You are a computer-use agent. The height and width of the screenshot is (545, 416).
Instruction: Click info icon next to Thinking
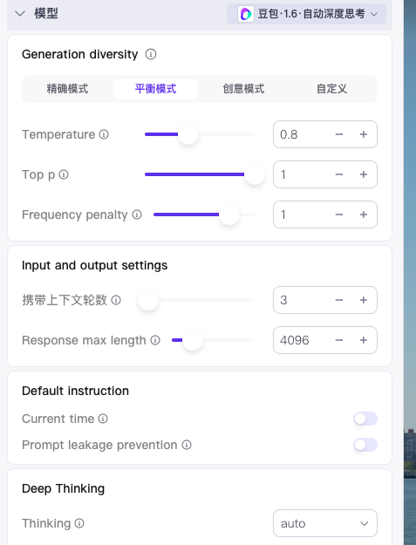pos(79,523)
